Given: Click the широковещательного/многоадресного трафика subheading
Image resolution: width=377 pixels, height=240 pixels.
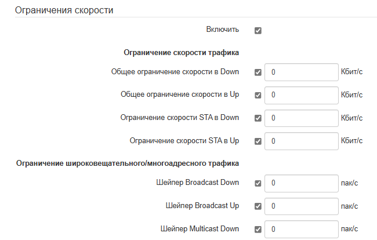Looking at the screenshot, I should point(128,163).
